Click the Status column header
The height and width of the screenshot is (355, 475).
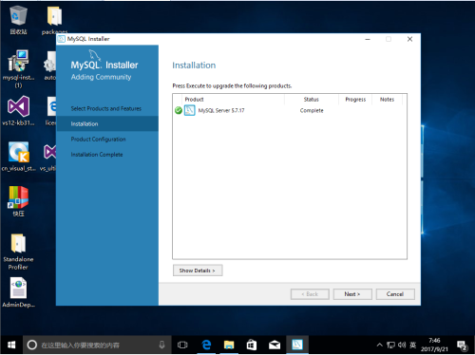coord(312,100)
